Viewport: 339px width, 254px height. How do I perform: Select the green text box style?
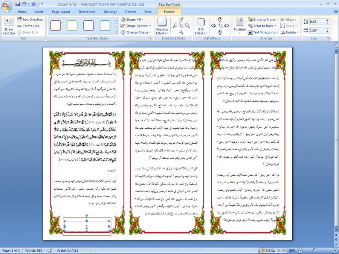[x=72, y=26]
